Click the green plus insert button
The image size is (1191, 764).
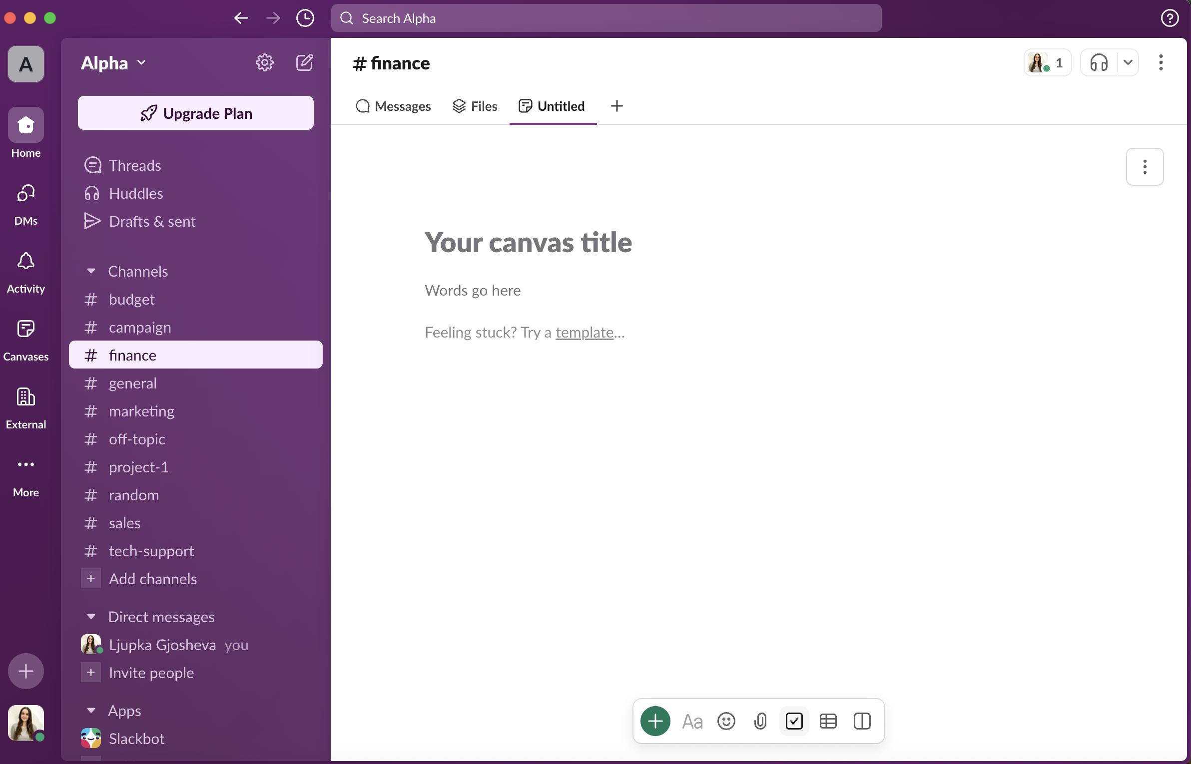(655, 721)
